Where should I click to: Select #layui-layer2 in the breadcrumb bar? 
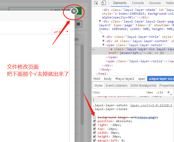click(125, 79)
